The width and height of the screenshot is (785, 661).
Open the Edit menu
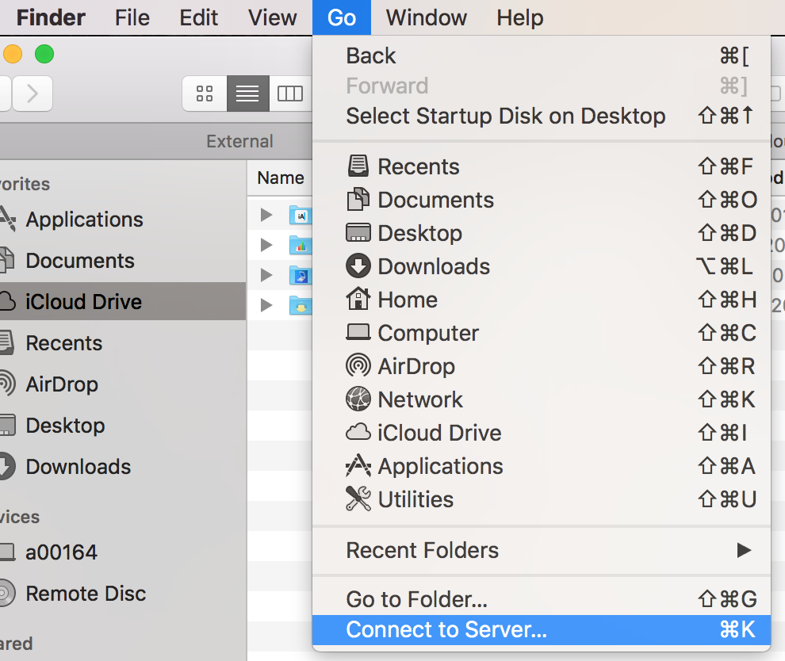click(199, 17)
